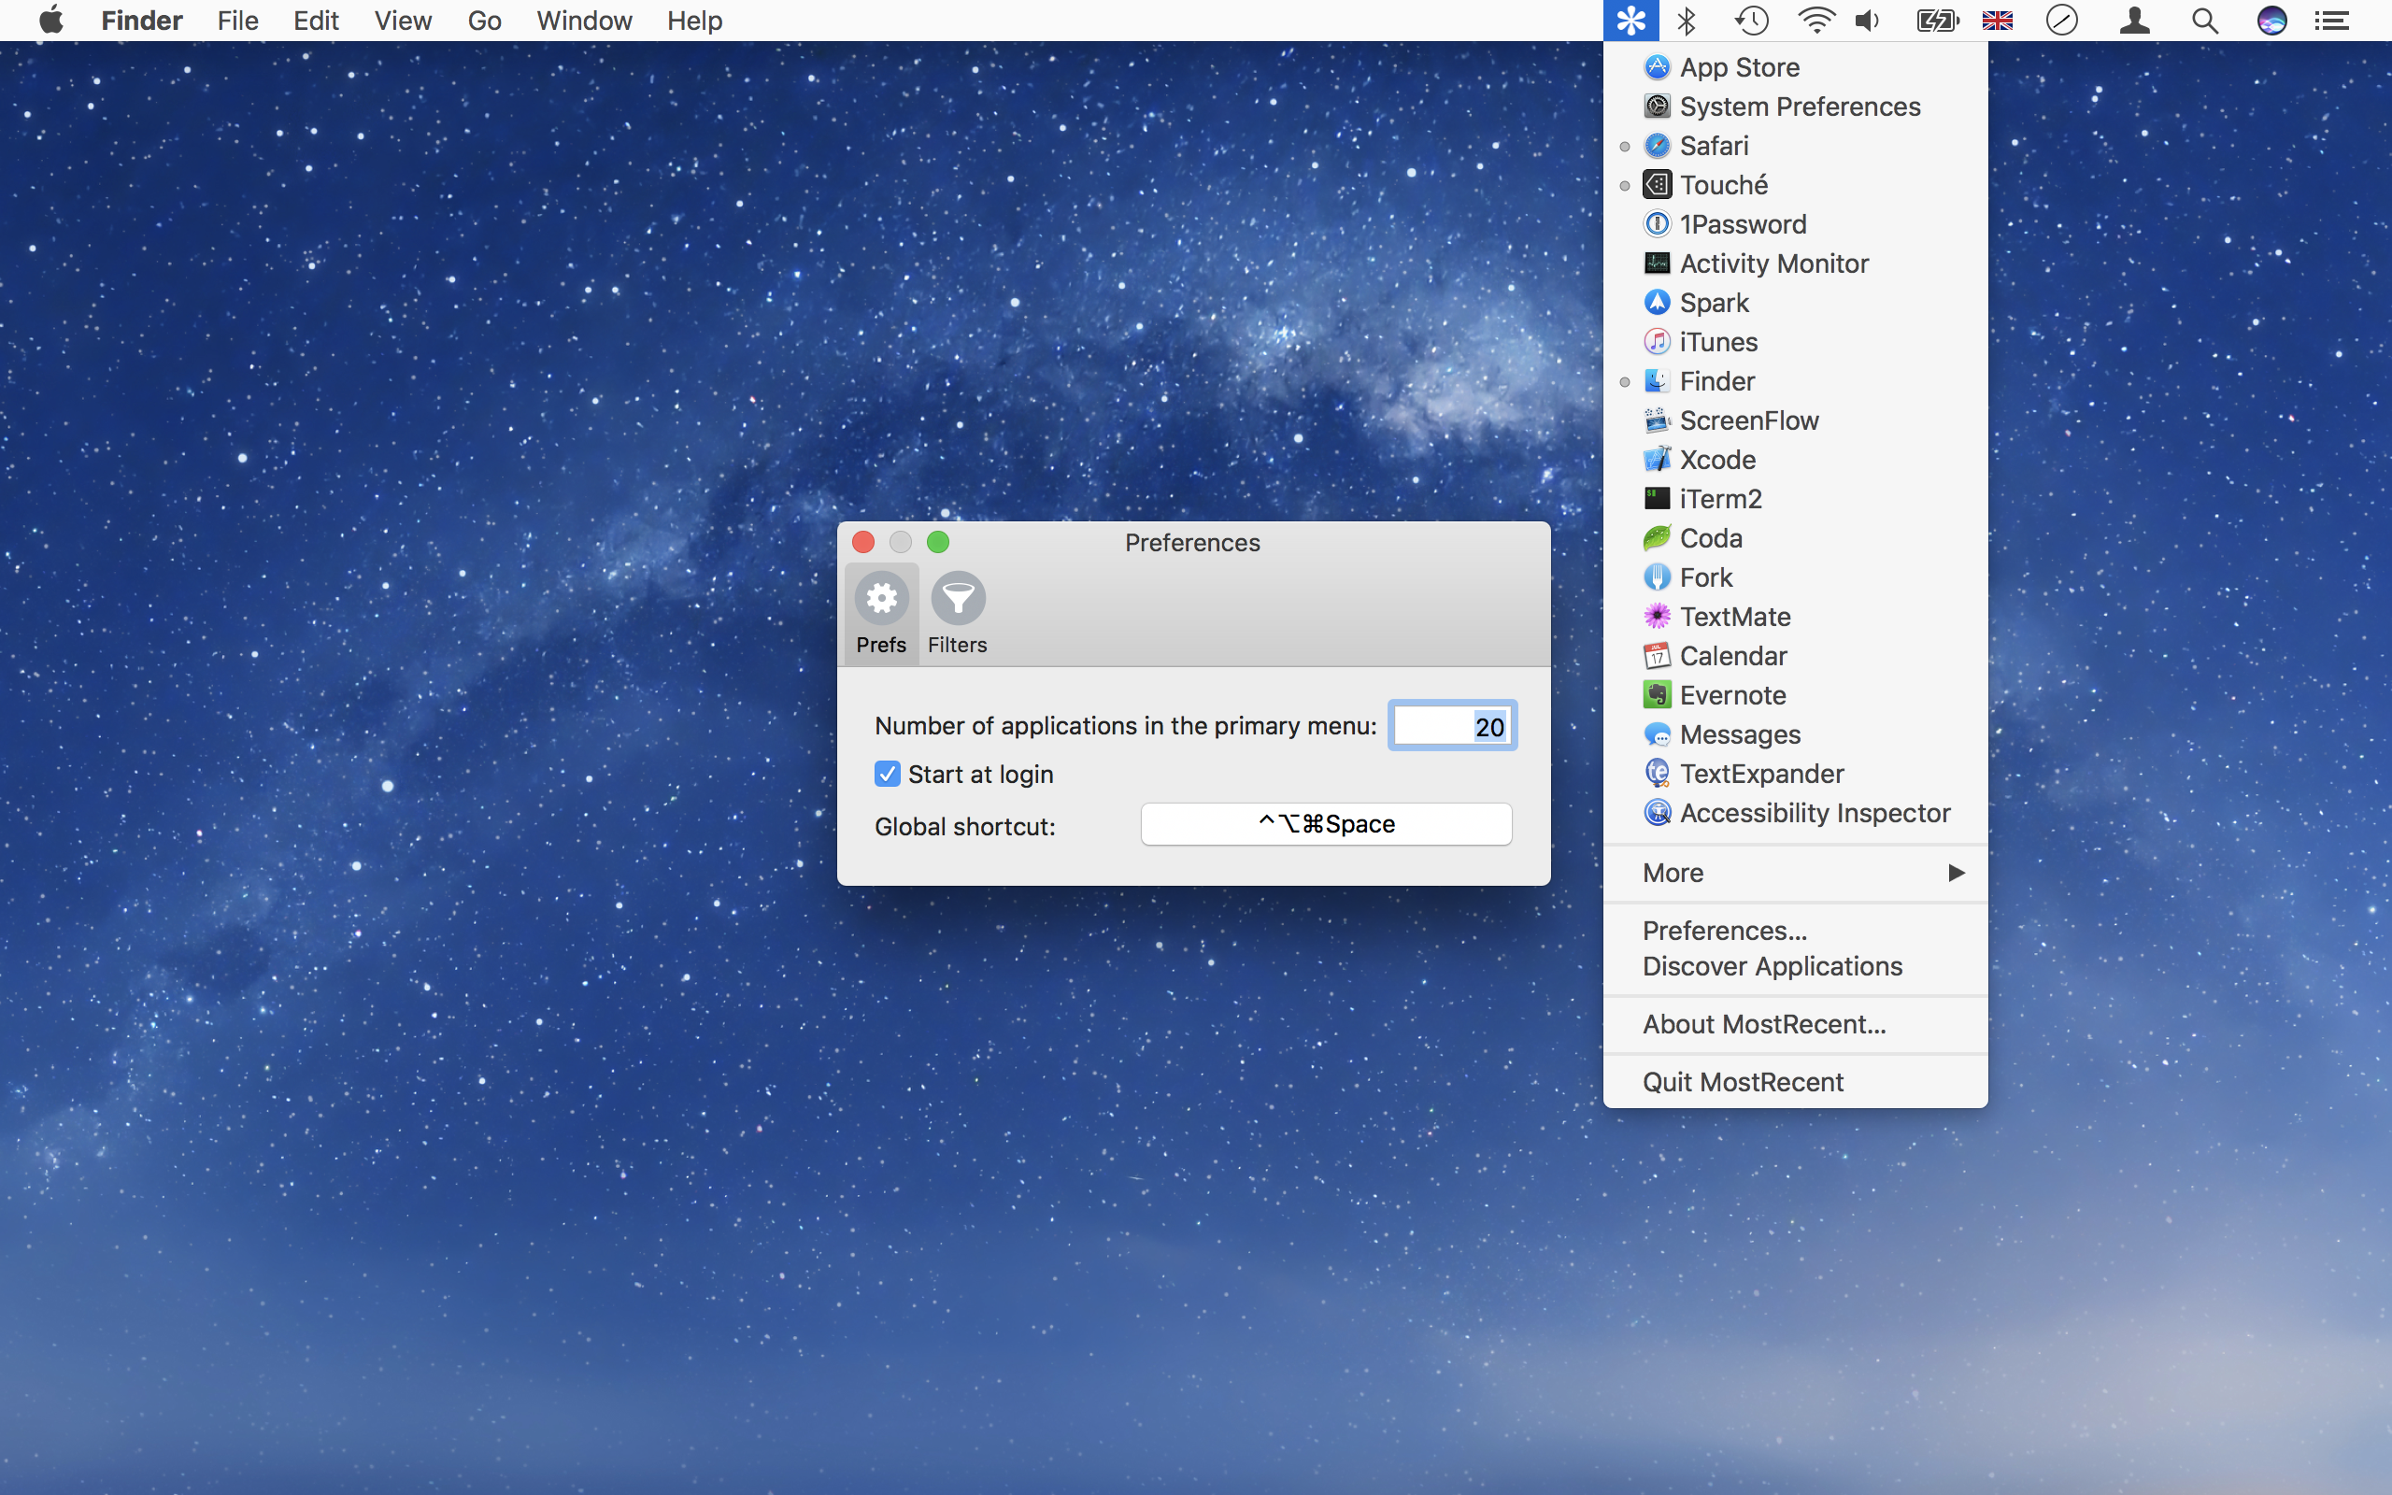Open the Wi-Fi status dropdown
2392x1495 pixels.
(1815, 21)
